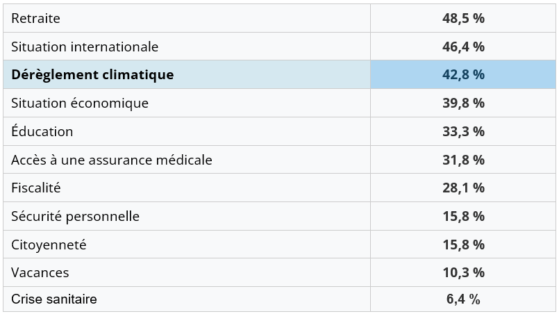Viewport: 559px width, 314px height.
Task: Select the 28,1 % percentage cell
Action: pos(463,188)
